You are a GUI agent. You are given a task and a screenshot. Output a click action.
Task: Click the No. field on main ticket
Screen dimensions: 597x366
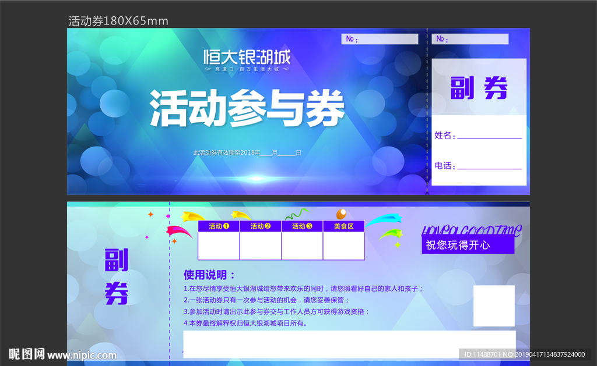380,39
